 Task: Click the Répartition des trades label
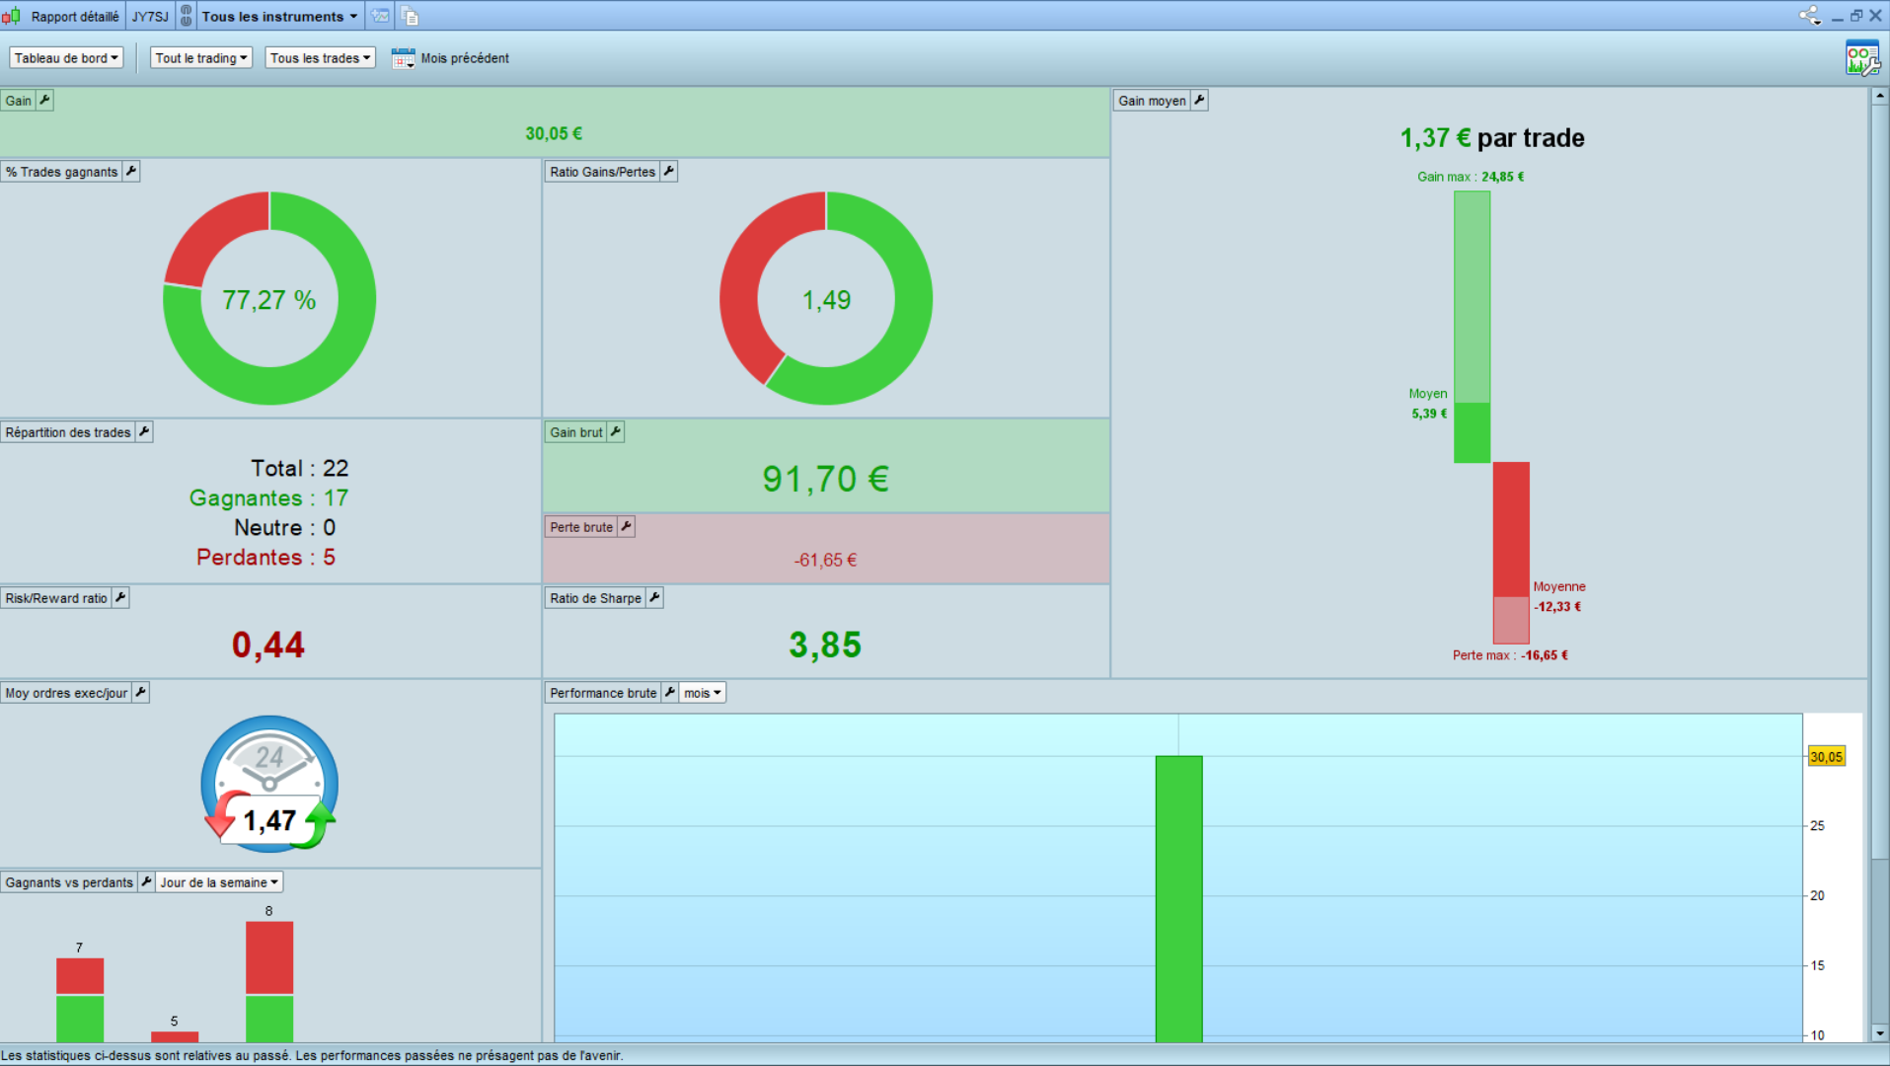[68, 432]
